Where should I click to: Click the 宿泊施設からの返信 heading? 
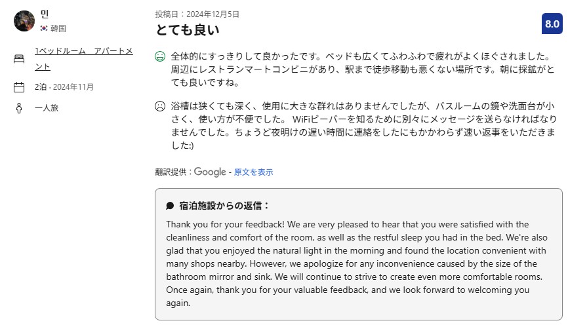tap(224, 205)
